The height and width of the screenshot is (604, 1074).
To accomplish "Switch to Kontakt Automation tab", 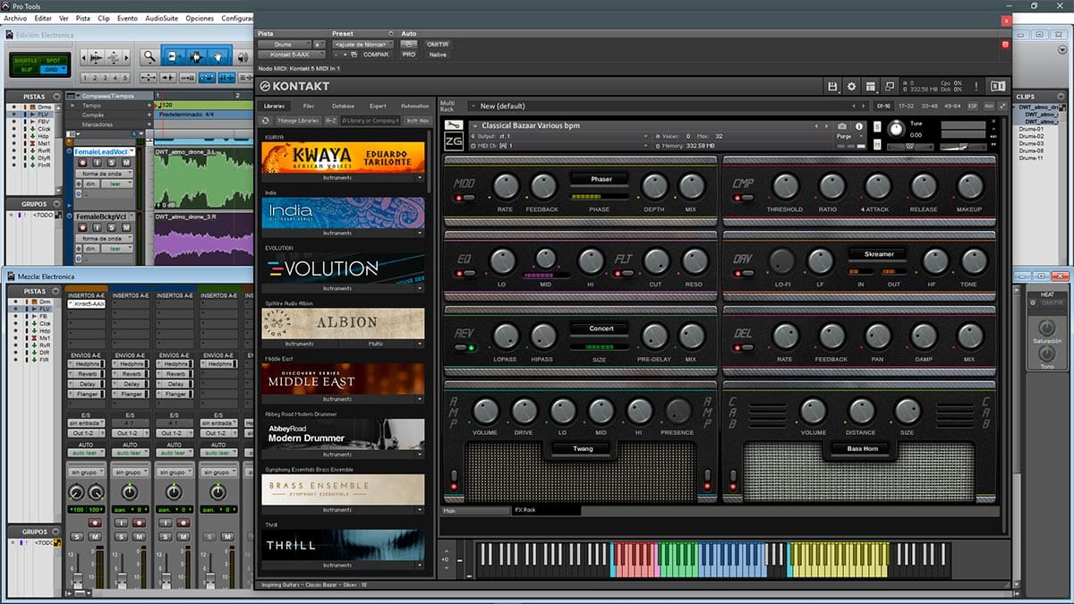I will (414, 106).
